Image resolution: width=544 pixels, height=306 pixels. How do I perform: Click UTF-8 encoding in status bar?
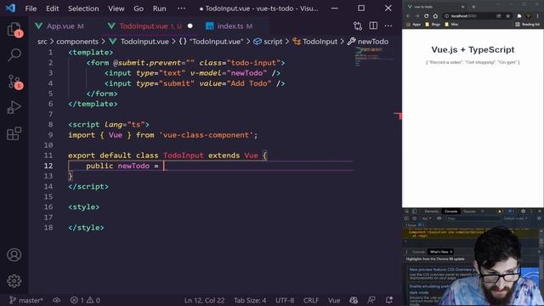click(285, 300)
